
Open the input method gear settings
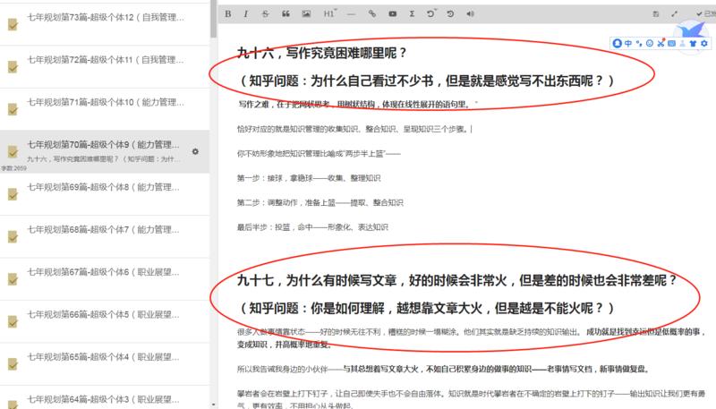[x=704, y=43]
